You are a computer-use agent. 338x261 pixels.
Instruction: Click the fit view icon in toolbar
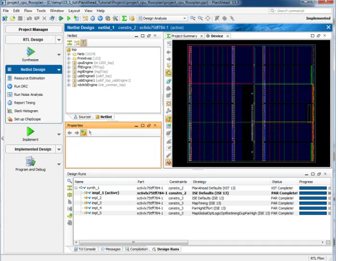pyautogui.click(x=208, y=18)
